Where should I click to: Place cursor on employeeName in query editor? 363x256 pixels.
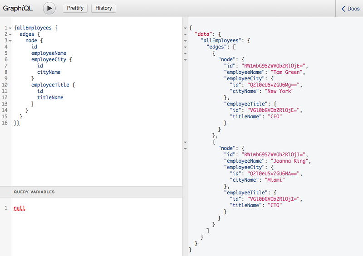[49, 53]
